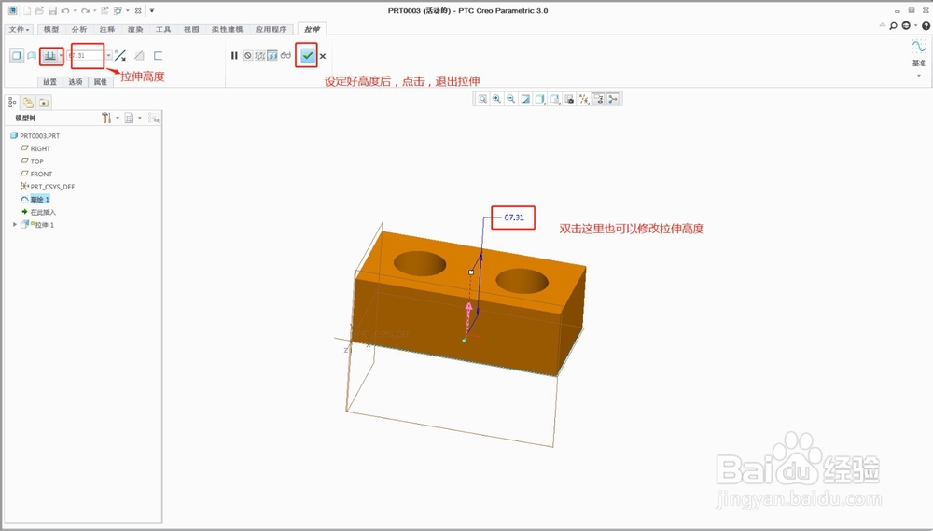Toggle the no preview mode icon
The width and height of the screenshot is (933, 531).
coord(247,55)
